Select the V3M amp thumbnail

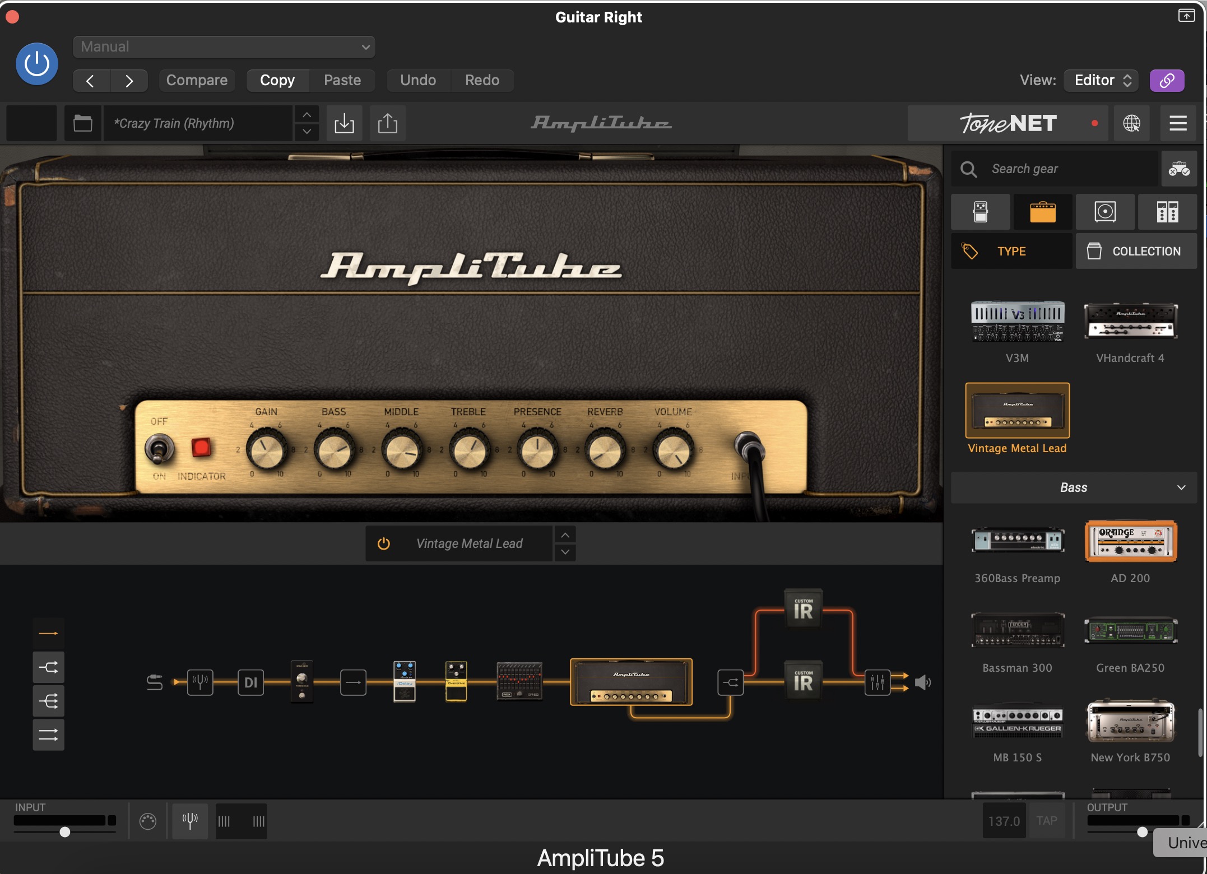pyautogui.click(x=1017, y=321)
